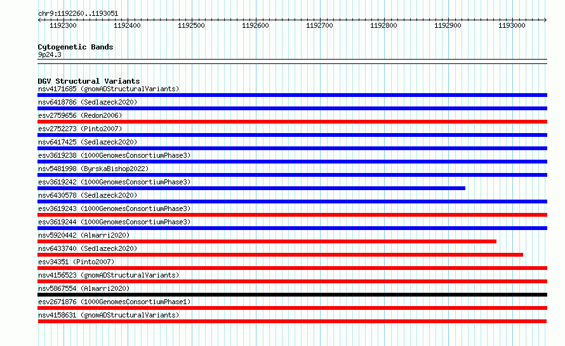Open the first nsv6418786 Sedlazeck2020 label

click(88, 102)
